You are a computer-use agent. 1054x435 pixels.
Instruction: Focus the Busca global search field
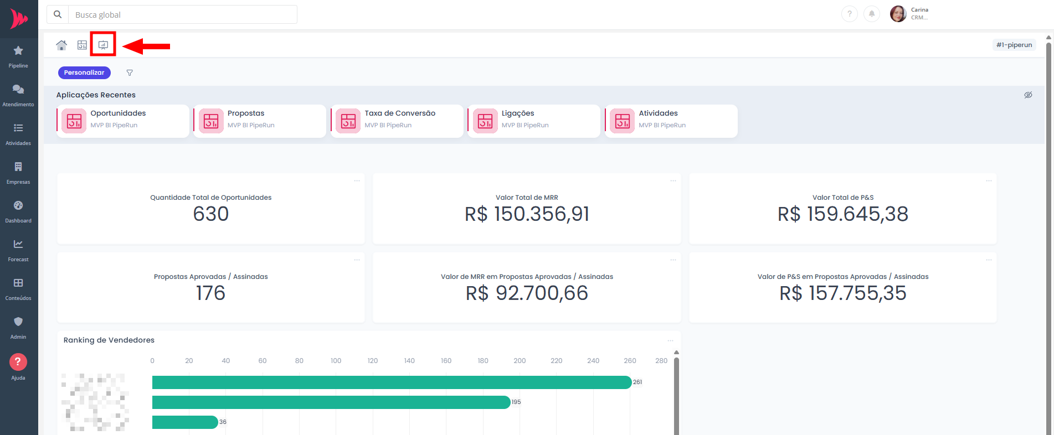click(183, 14)
